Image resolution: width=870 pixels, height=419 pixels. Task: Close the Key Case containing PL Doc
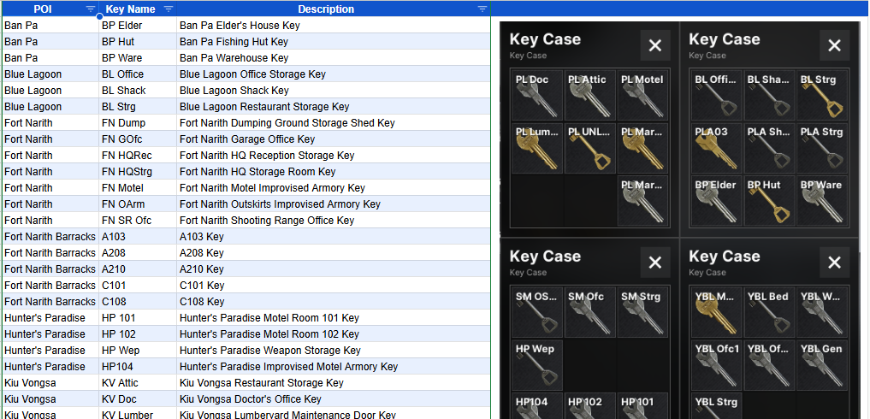[655, 45]
